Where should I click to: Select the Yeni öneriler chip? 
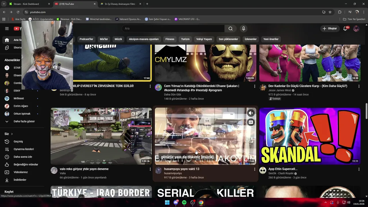[x=271, y=39]
